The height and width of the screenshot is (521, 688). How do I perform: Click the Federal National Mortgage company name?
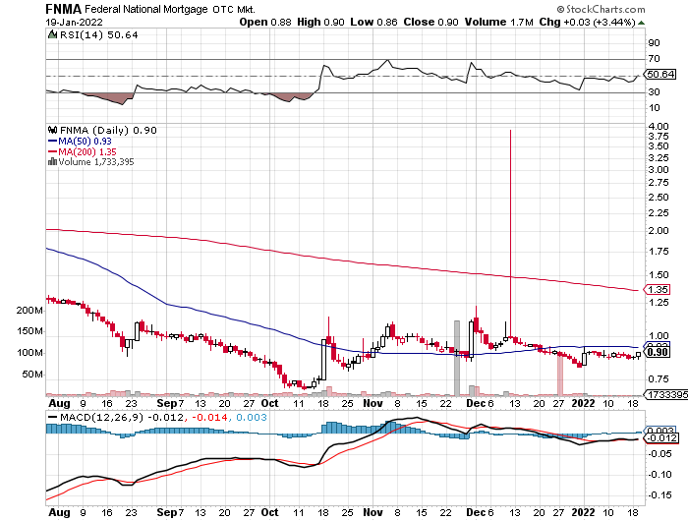click(145, 9)
